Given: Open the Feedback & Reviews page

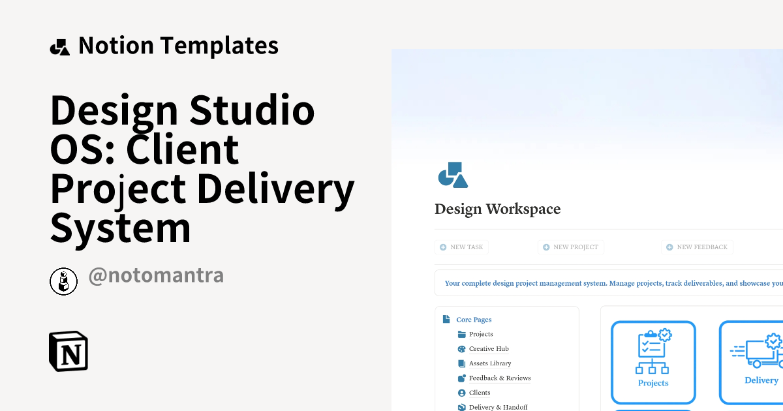Looking at the screenshot, I should (x=500, y=378).
